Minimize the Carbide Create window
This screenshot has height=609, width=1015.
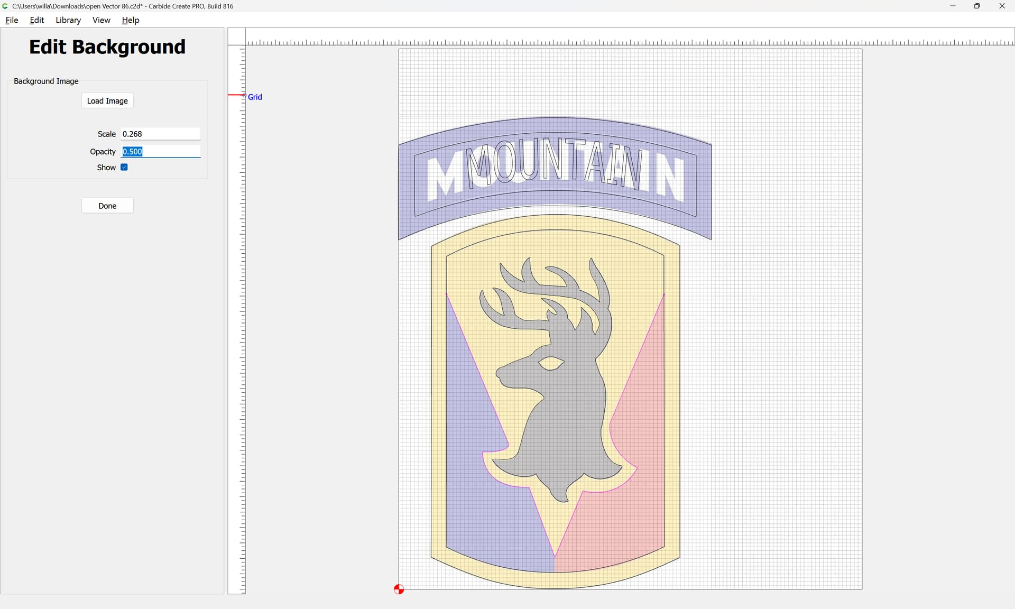[953, 6]
